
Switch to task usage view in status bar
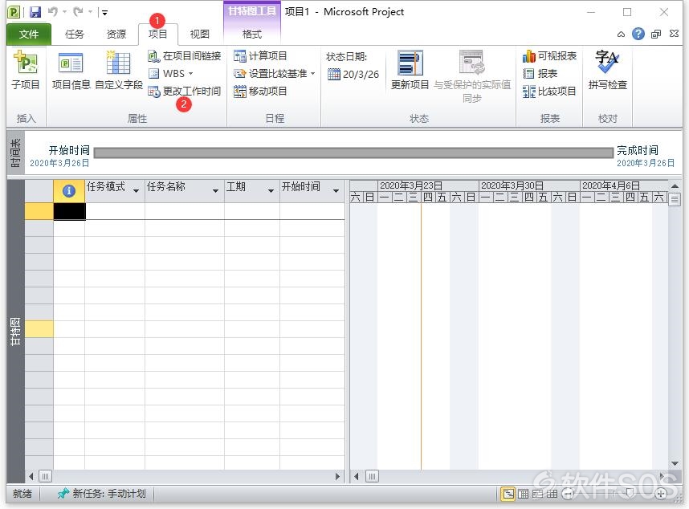point(523,494)
